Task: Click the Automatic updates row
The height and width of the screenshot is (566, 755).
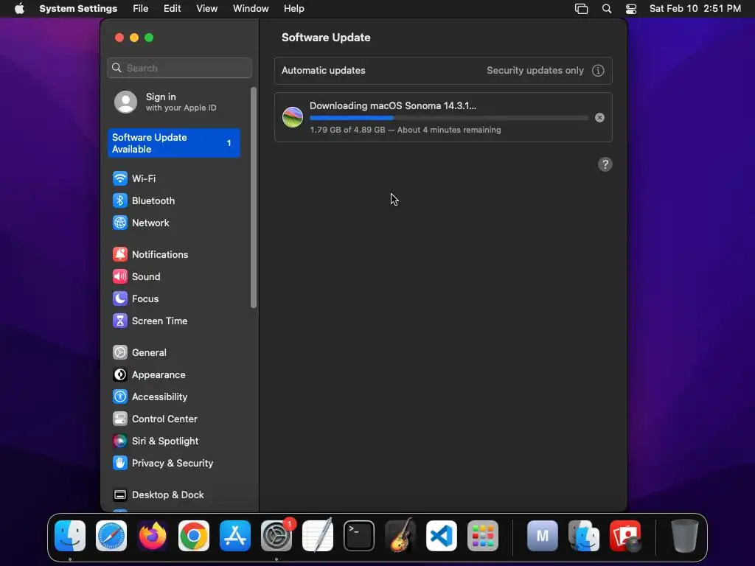Action: pos(443,71)
